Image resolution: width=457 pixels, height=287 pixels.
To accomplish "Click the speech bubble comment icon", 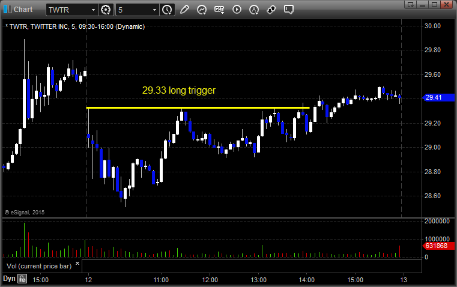I will (x=289, y=10).
